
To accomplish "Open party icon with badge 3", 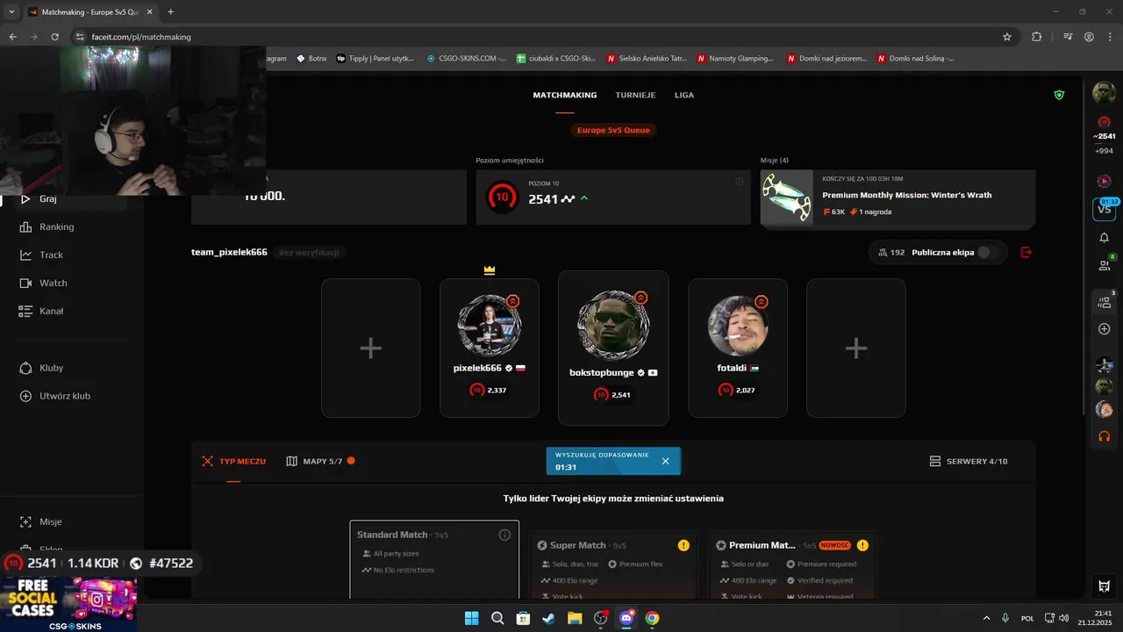I will (1104, 301).
